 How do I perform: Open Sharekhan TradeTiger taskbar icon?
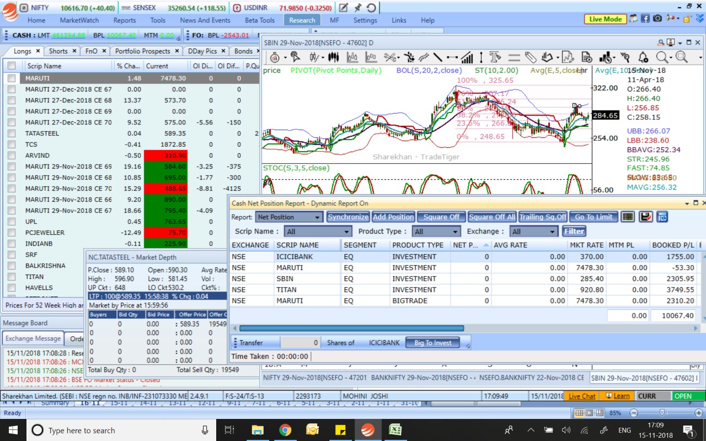367,430
